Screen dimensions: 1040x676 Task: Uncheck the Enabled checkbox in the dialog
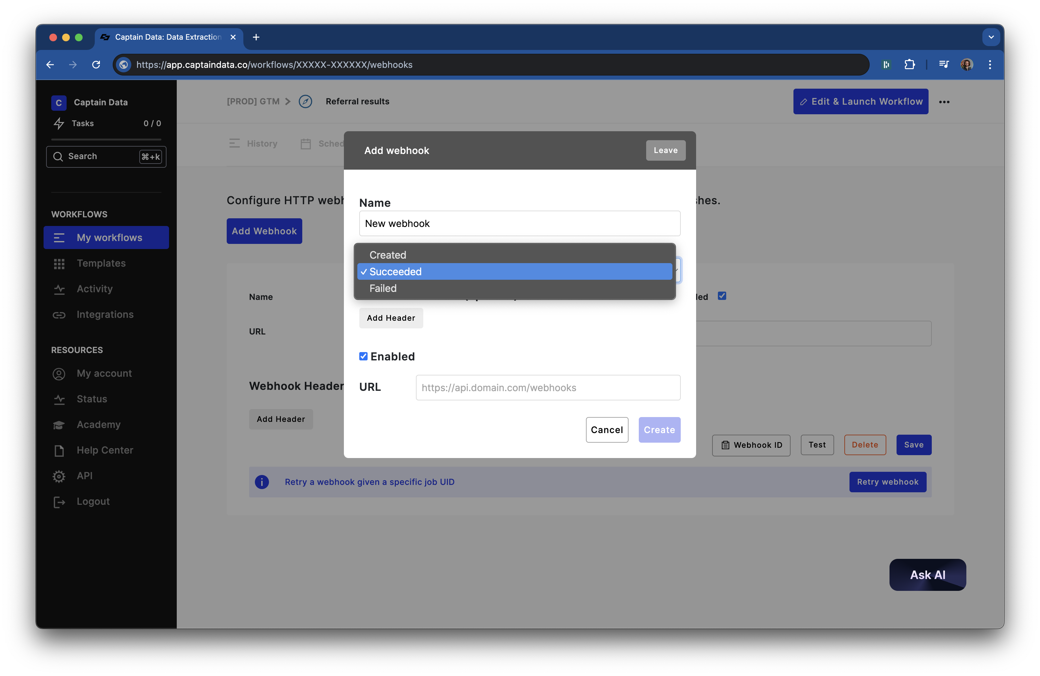(x=363, y=356)
